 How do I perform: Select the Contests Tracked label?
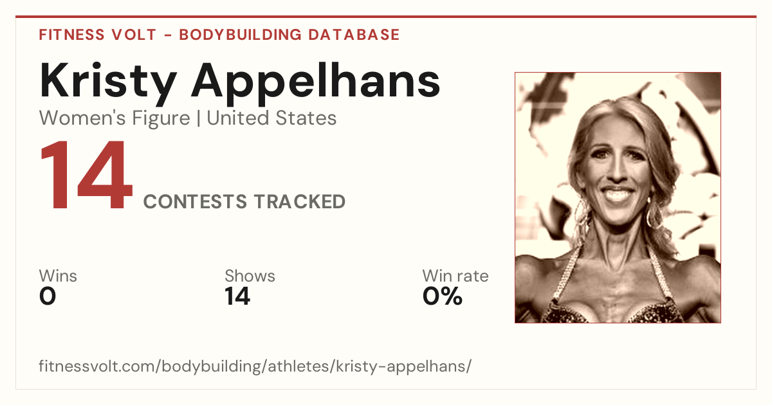click(x=244, y=202)
